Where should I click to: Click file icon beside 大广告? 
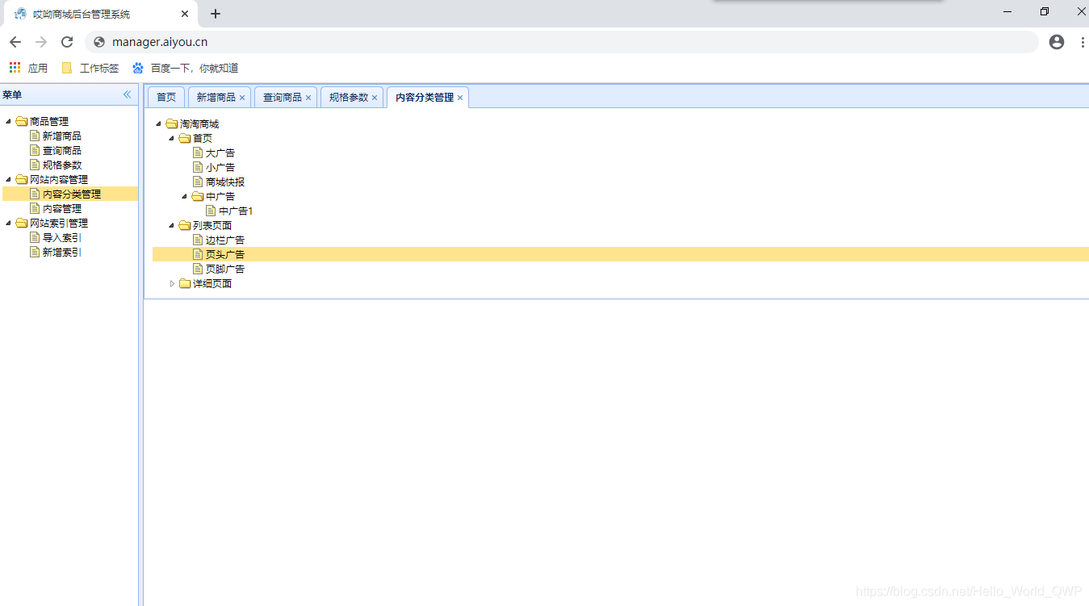(x=198, y=153)
